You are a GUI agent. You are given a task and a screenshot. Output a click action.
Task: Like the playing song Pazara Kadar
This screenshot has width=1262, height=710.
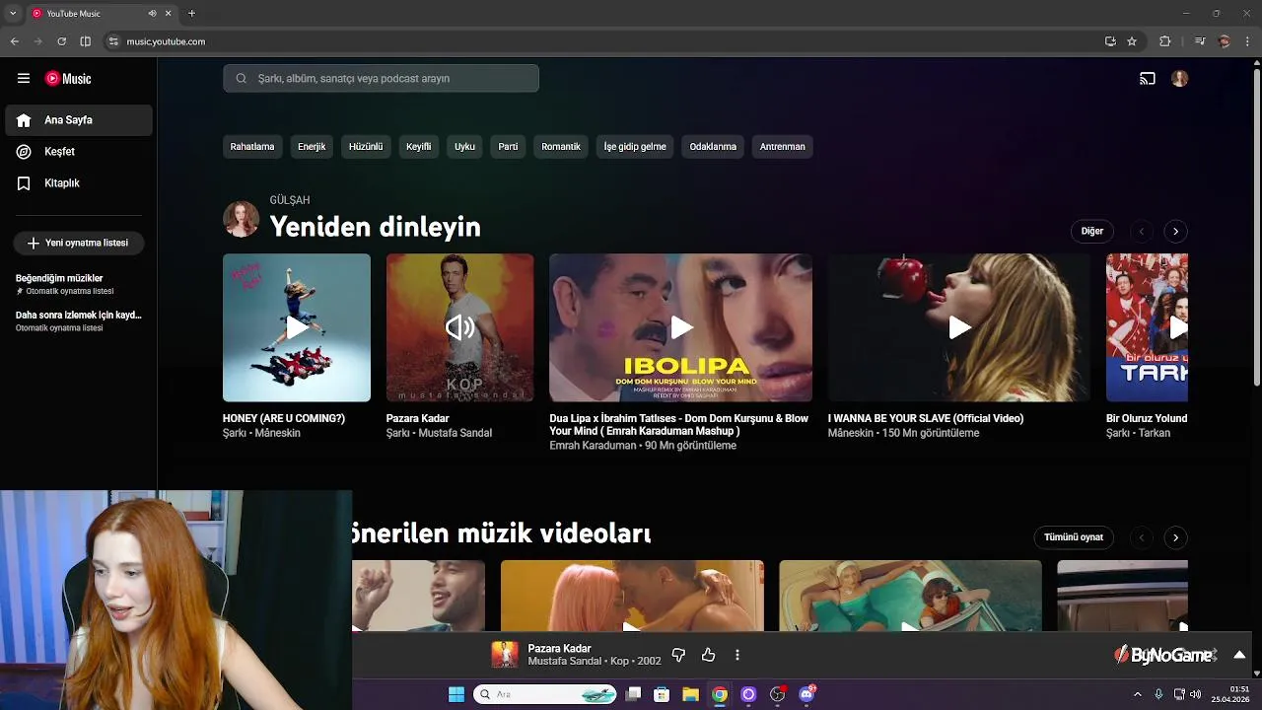708,655
